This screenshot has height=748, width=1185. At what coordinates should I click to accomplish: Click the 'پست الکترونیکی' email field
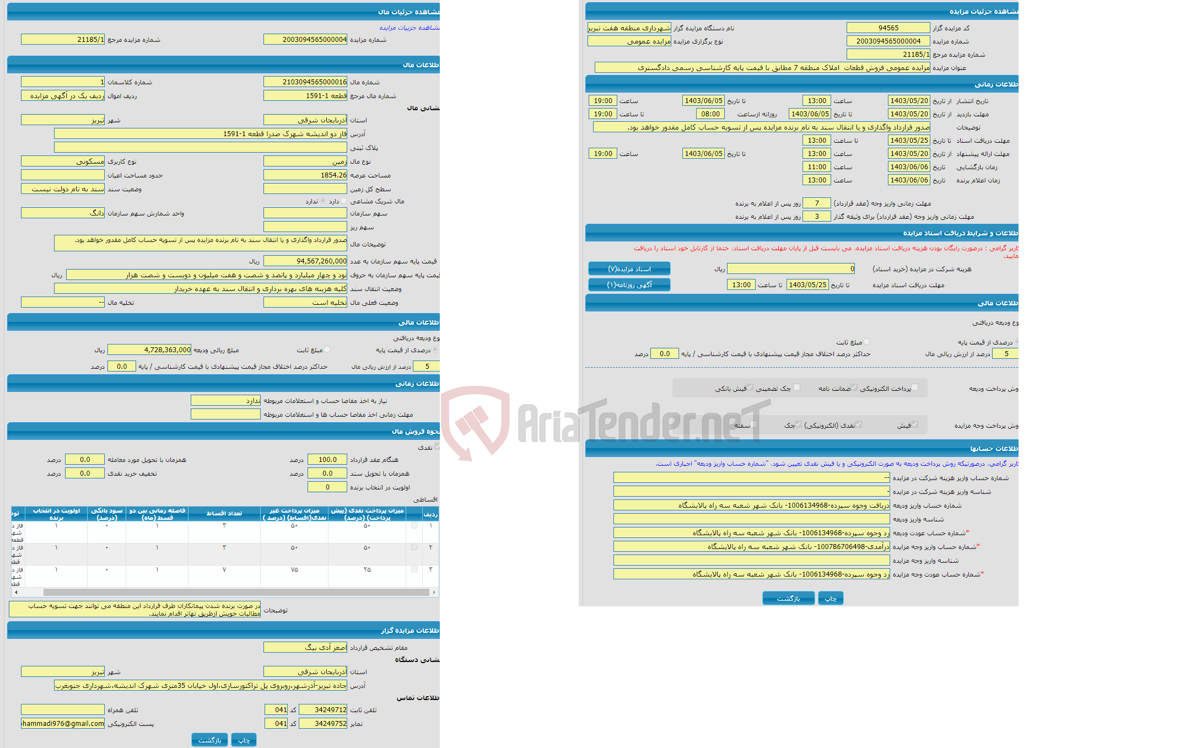[63, 724]
